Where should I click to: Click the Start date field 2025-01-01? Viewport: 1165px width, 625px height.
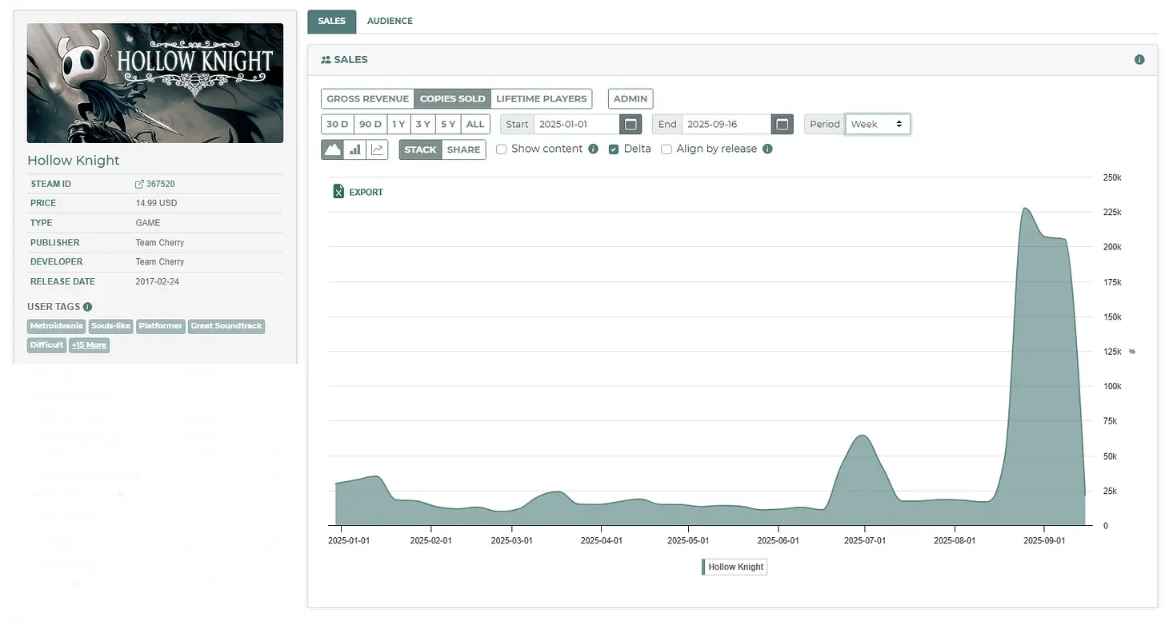click(x=576, y=124)
